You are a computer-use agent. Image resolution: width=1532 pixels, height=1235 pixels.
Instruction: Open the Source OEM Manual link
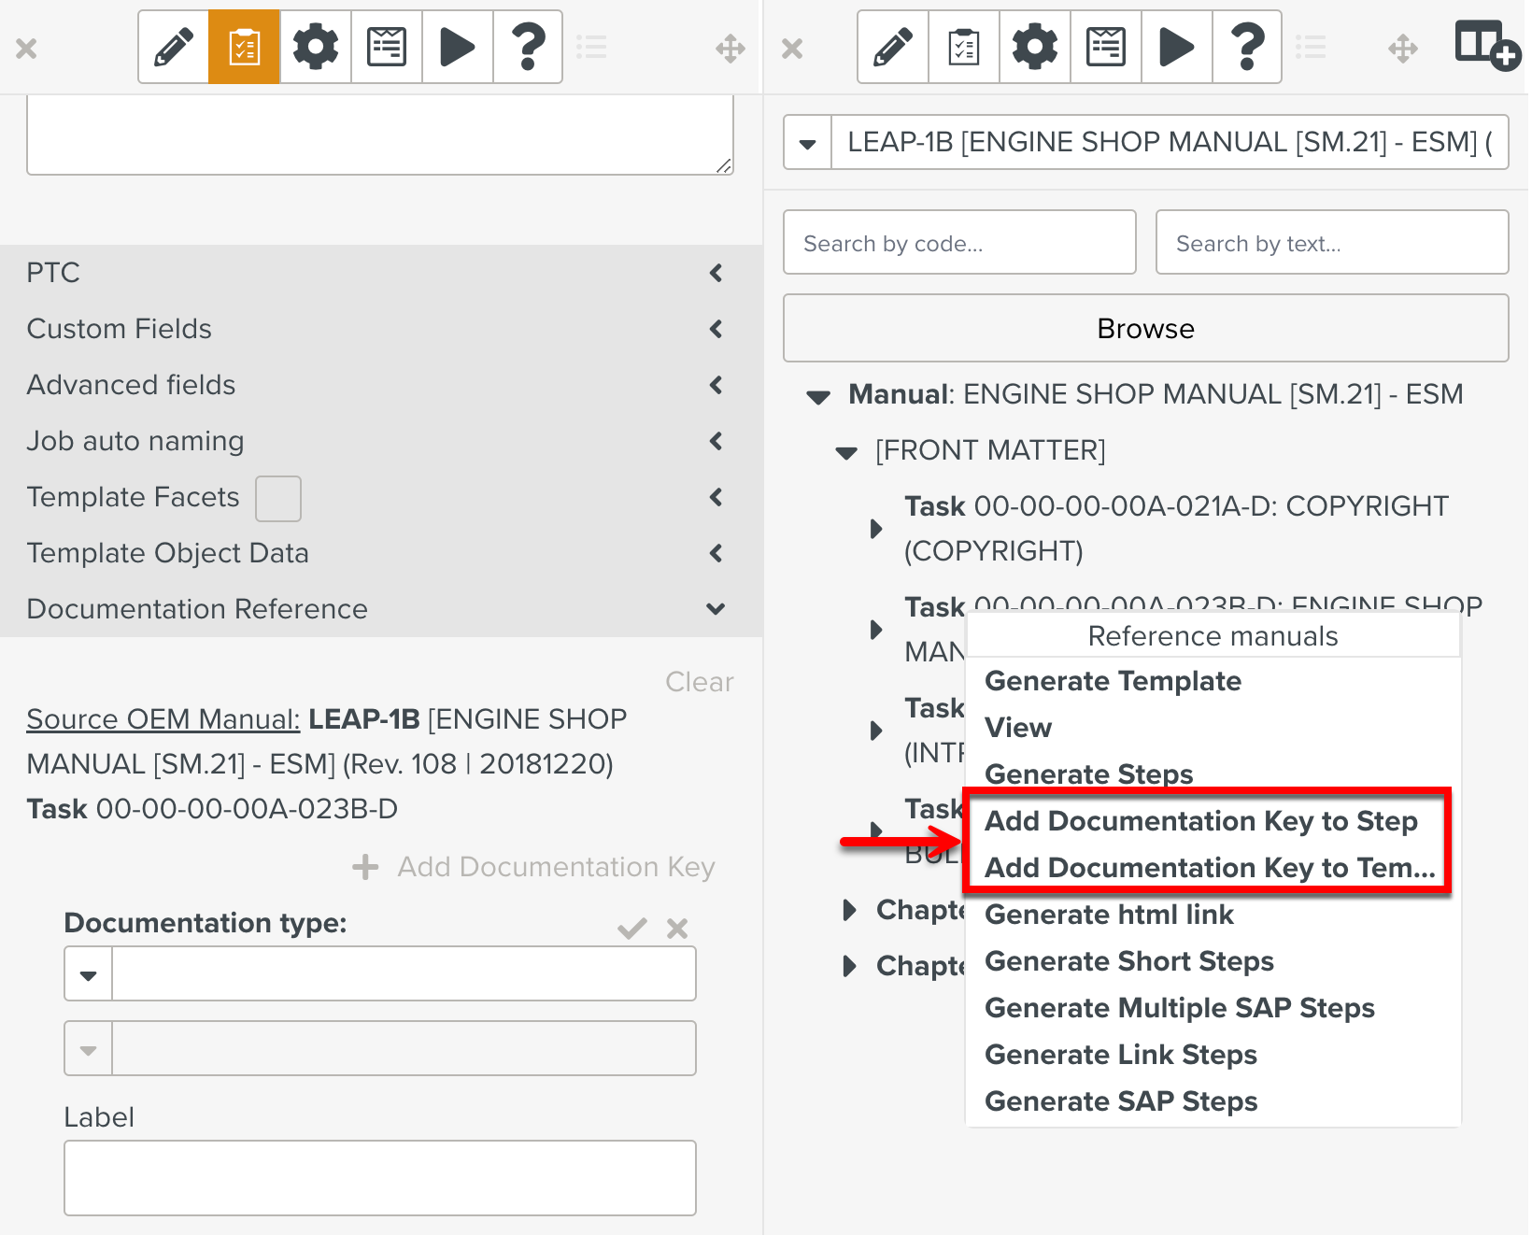pyautogui.click(x=163, y=719)
